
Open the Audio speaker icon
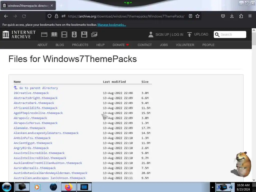point(74,34)
